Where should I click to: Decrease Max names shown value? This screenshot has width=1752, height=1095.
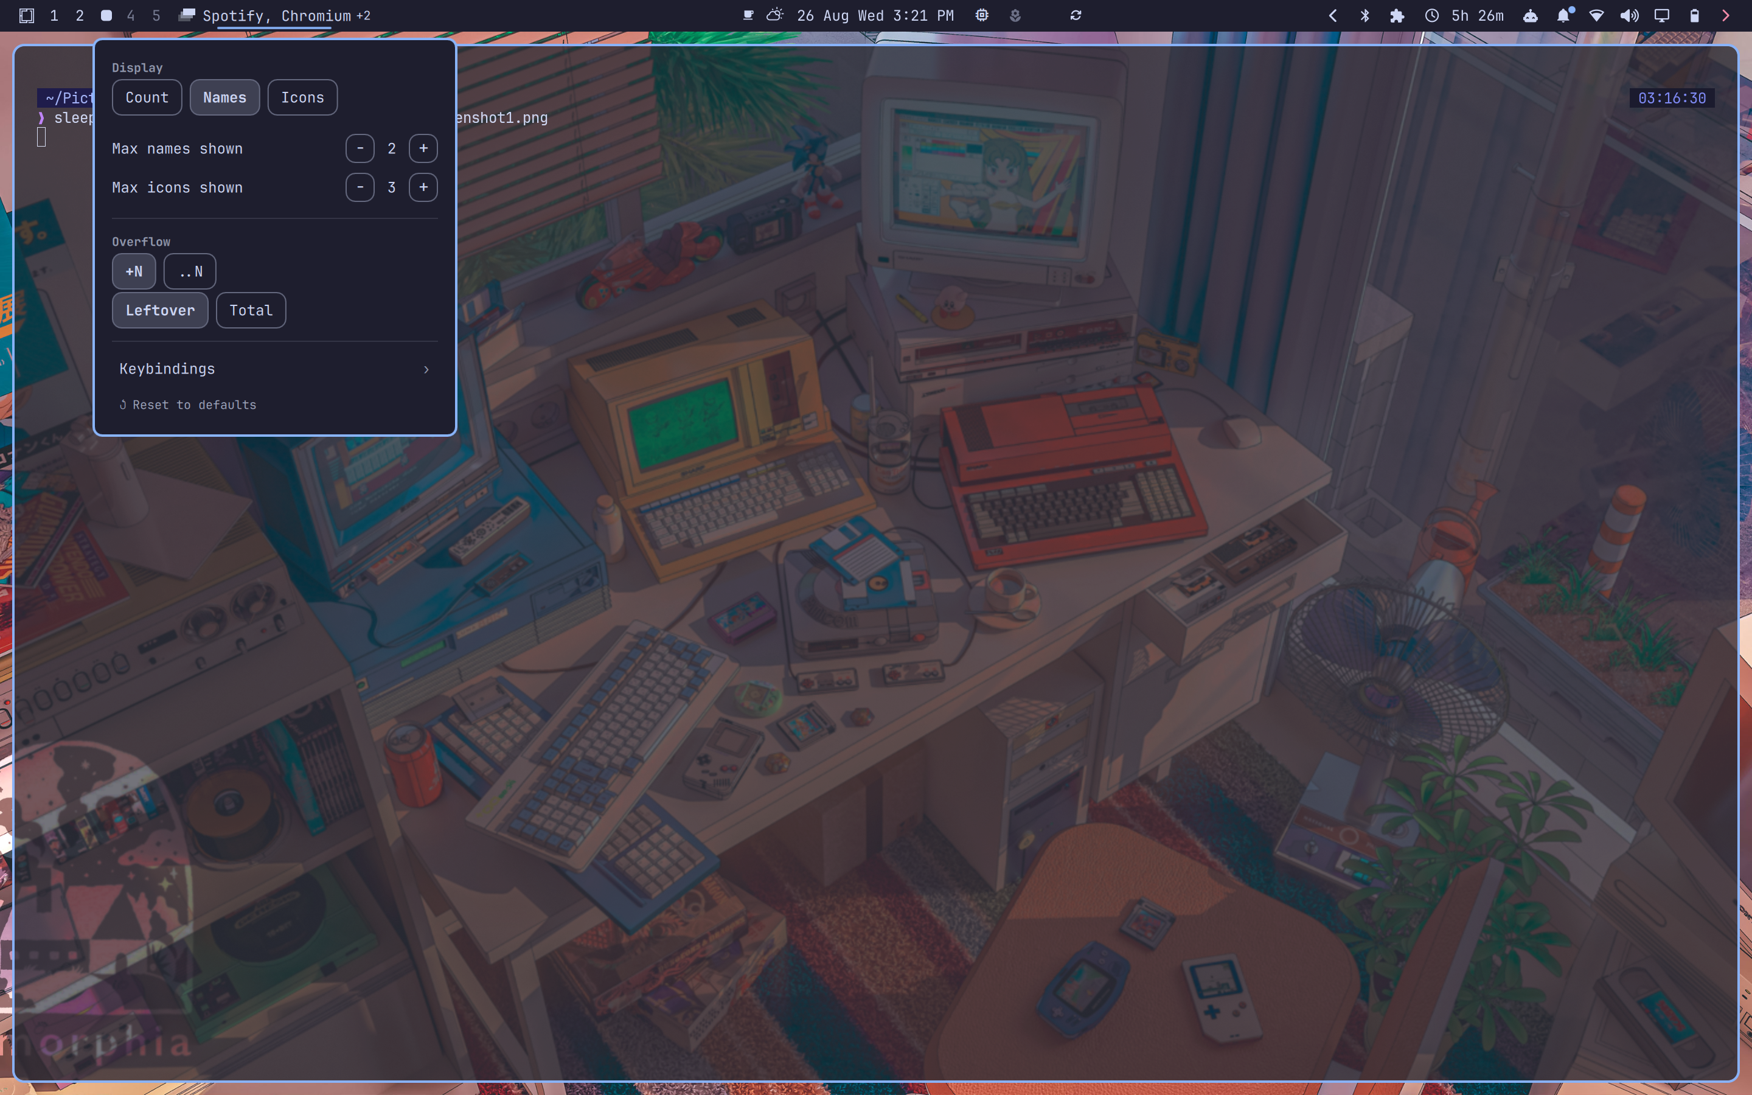[360, 148]
